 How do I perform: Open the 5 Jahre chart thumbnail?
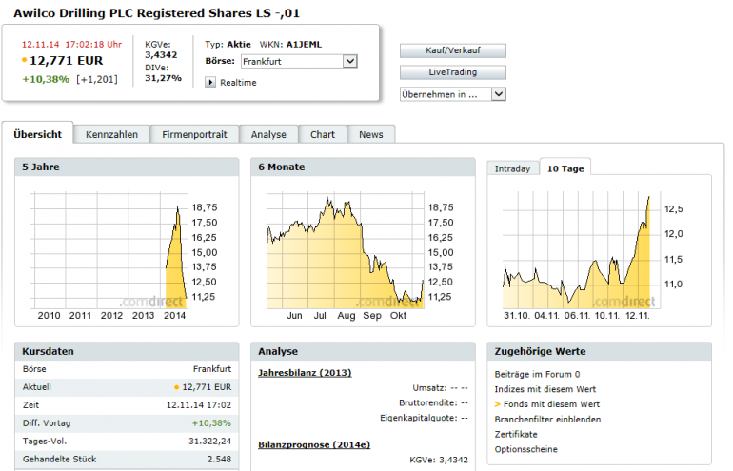(127, 254)
